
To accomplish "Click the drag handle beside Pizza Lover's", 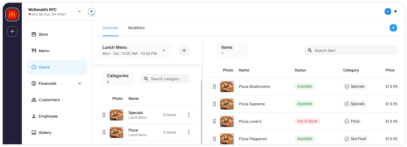I will (x=214, y=121).
